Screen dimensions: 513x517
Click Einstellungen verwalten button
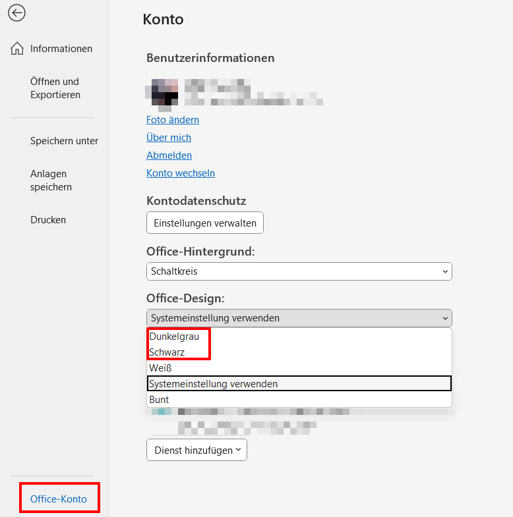205,223
